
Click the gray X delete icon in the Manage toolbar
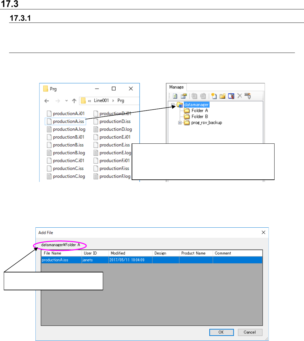[x=239, y=96]
